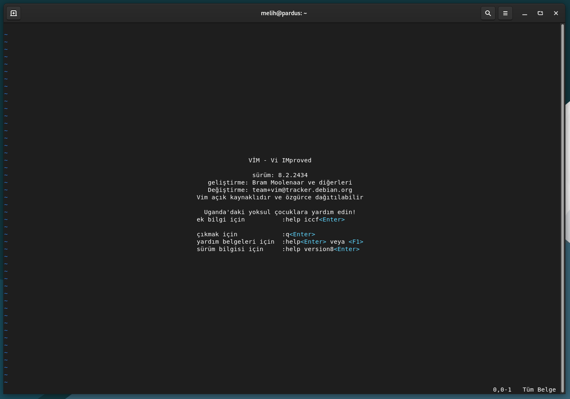Click the terminal vertical scrollbar
This screenshot has height=399, width=570.
point(562,208)
